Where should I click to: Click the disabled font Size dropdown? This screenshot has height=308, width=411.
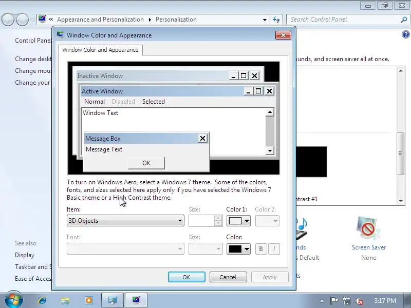(x=206, y=248)
